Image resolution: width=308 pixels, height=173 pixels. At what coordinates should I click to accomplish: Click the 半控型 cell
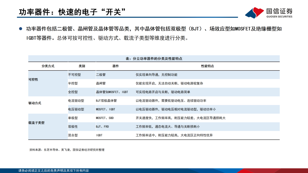[x=73, y=83]
